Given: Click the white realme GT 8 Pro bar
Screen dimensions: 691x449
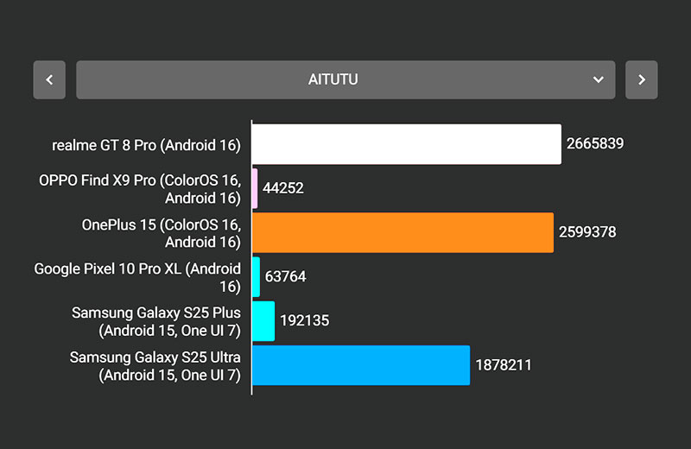Looking at the screenshot, I should click(x=406, y=144).
